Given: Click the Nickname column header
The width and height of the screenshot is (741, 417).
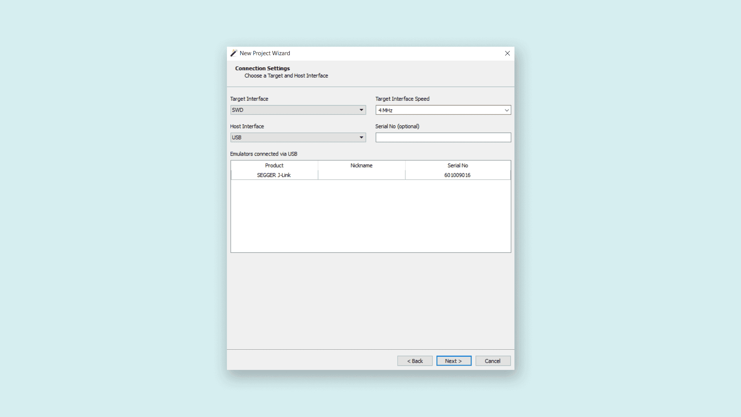Looking at the screenshot, I should (x=361, y=165).
